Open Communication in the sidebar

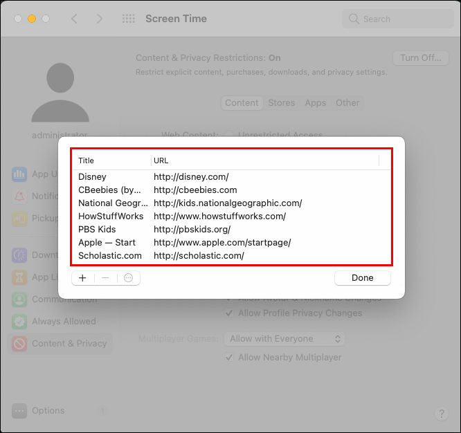click(55, 300)
